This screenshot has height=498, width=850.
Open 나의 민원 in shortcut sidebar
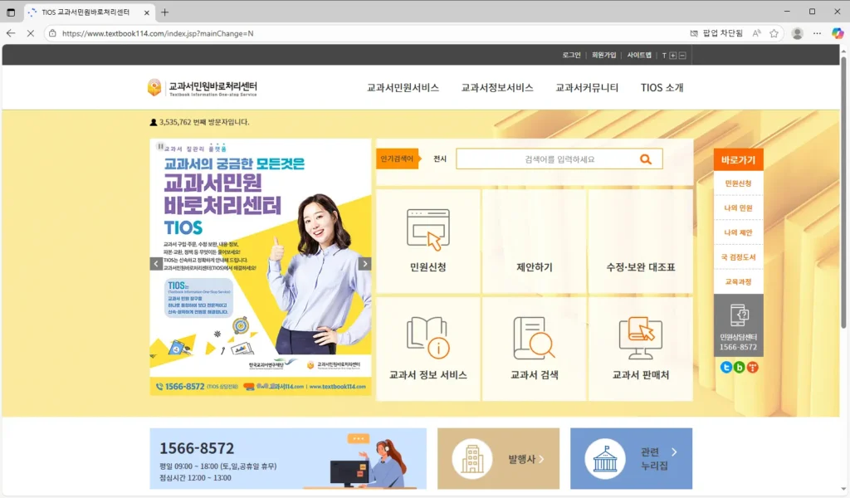[x=738, y=207]
